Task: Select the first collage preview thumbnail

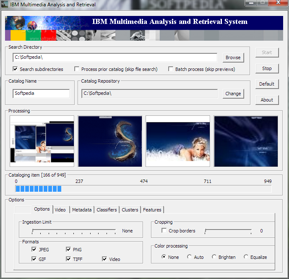Action: pos(42,141)
